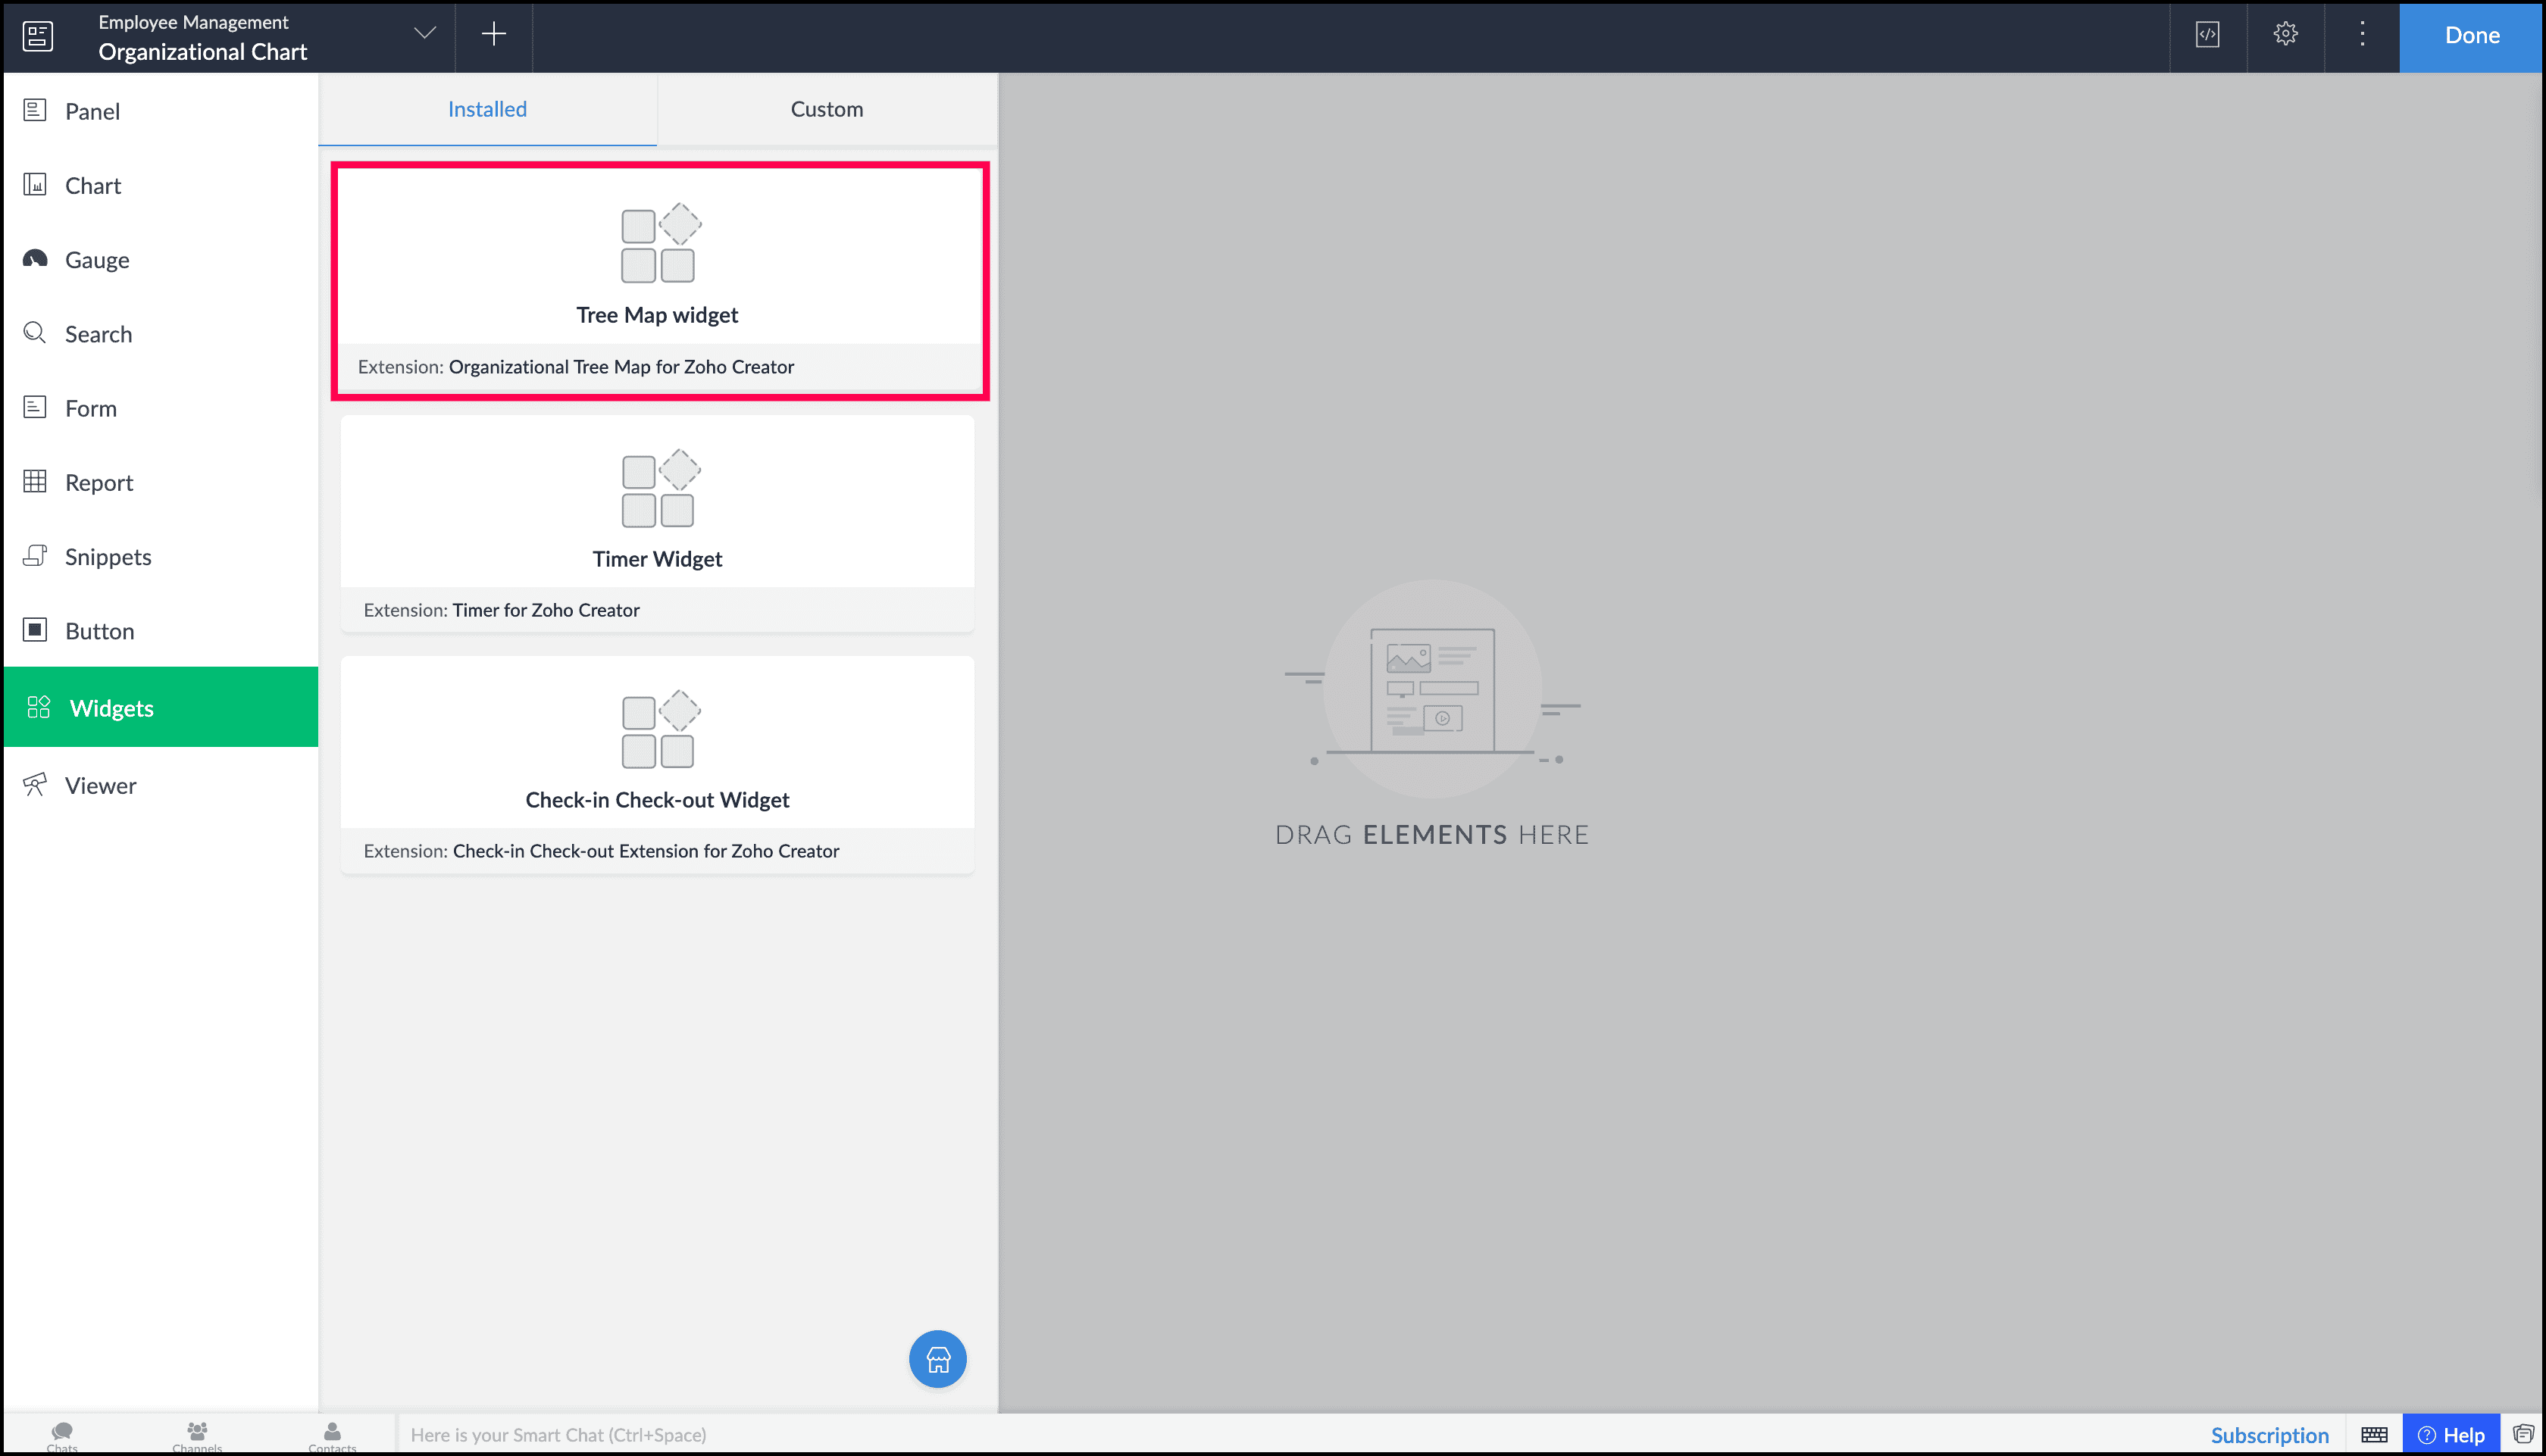Select the Gauge element in sidebar
The width and height of the screenshot is (2546, 1456).
coord(97,260)
